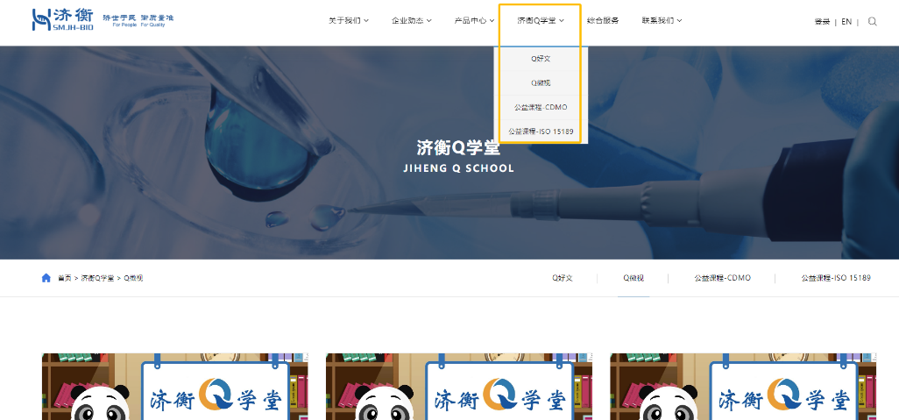Screen dimensions: 899x420
Task: Select Q好文 from the open dropdown menu
Action: click(x=542, y=59)
